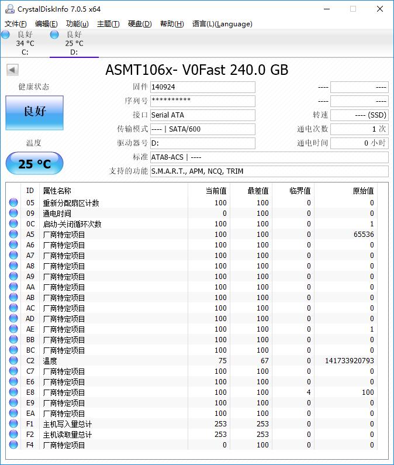Screen dimensions: 394x465
Task: Click the status orb for attribute AB
Action: tap(13, 297)
